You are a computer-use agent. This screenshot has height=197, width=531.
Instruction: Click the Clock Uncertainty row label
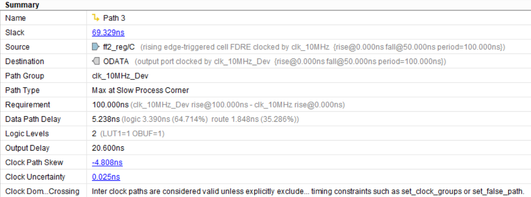click(x=35, y=177)
